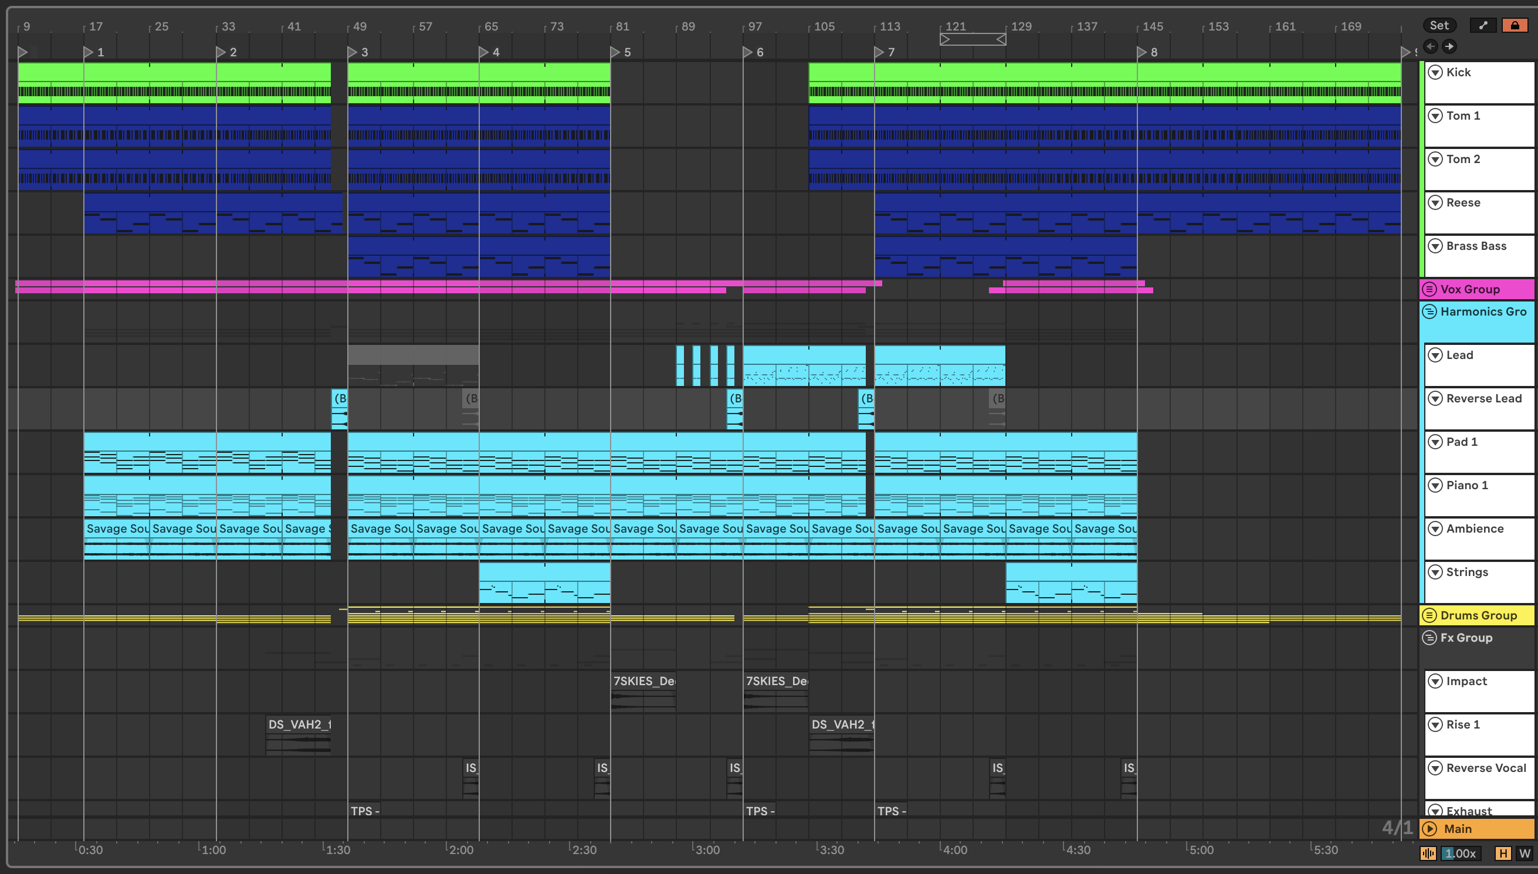Click locator marker 5 on timeline
Image resolution: width=1538 pixels, height=874 pixels.
tap(615, 52)
